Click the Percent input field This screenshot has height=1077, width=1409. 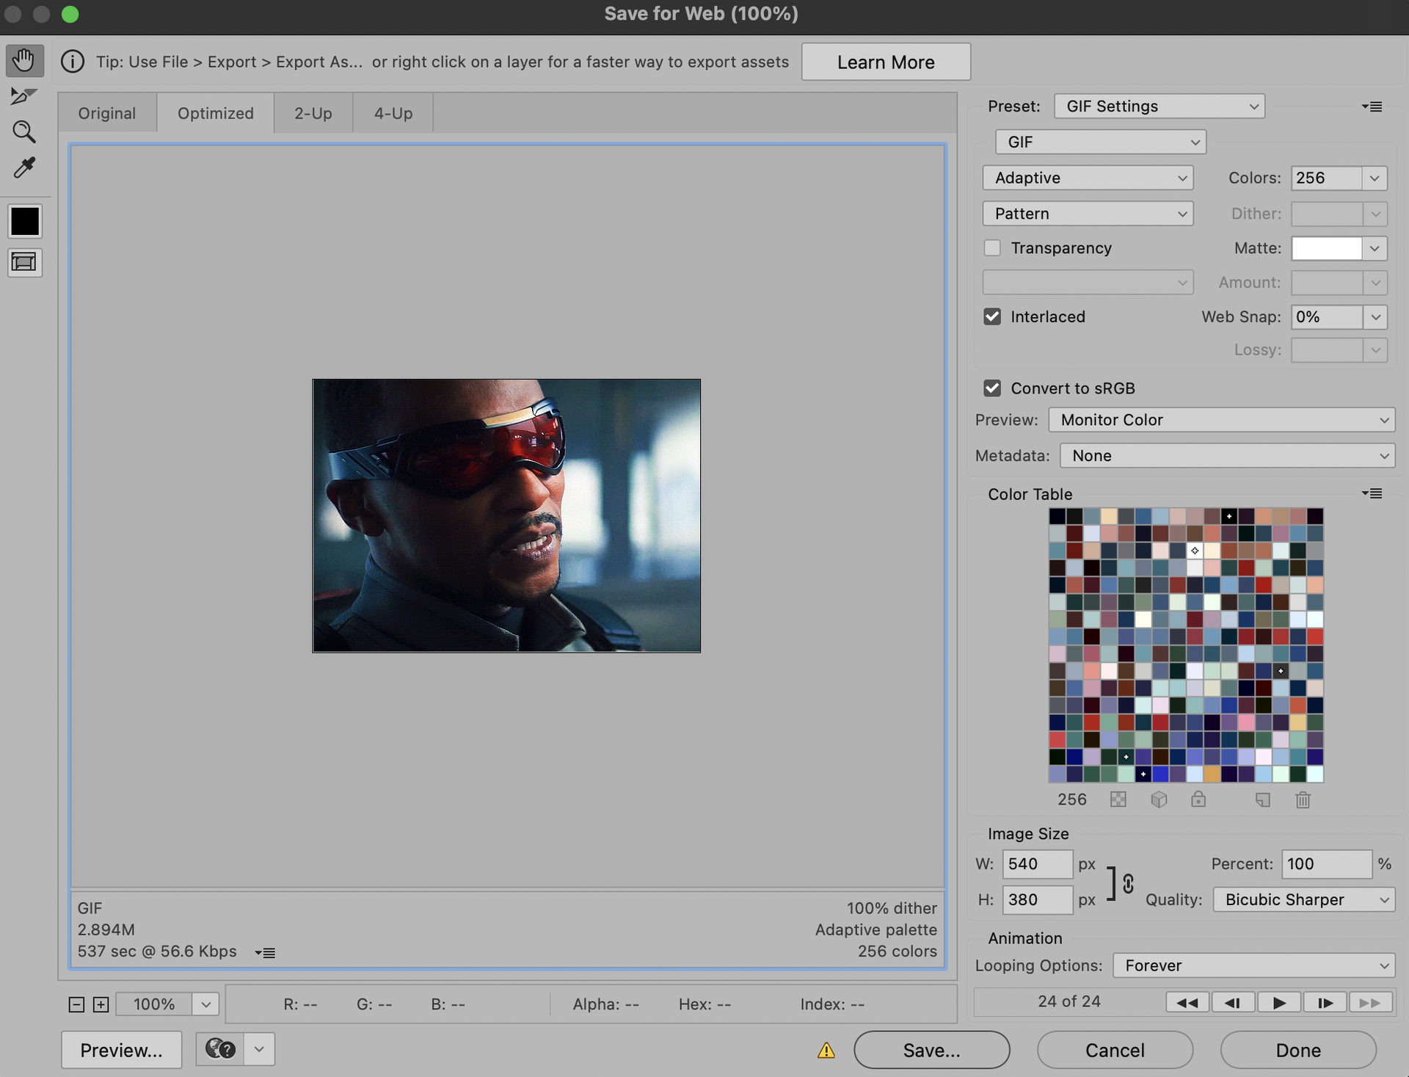coord(1327,864)
